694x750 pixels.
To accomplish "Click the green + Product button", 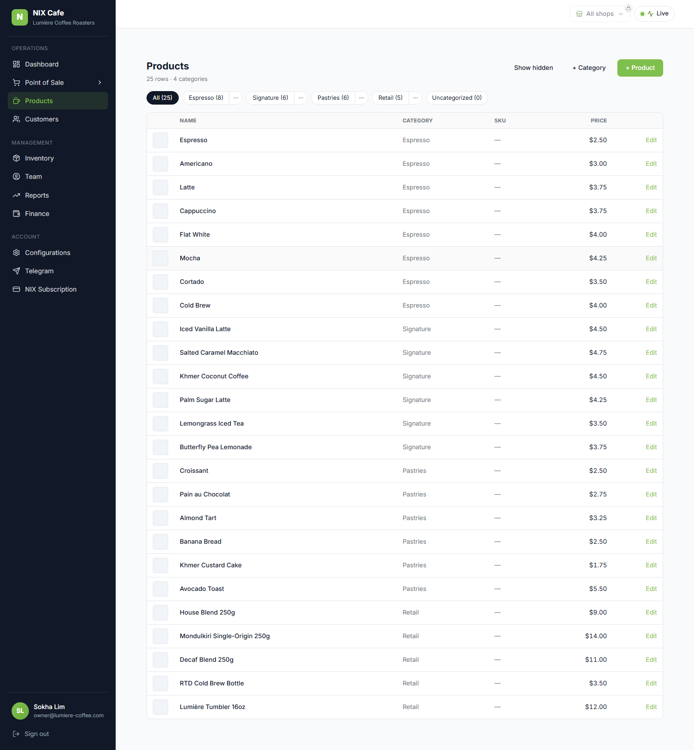I will [640, 68].
